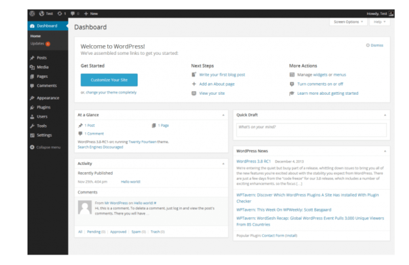Screen dimensions: 409x265
Task: Click Turn comments on or off
Action: click(x=320, y=84)
